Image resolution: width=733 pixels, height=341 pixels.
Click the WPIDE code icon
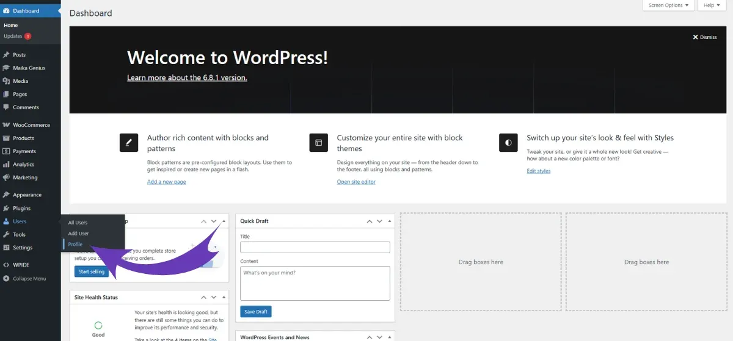[6, 265]
